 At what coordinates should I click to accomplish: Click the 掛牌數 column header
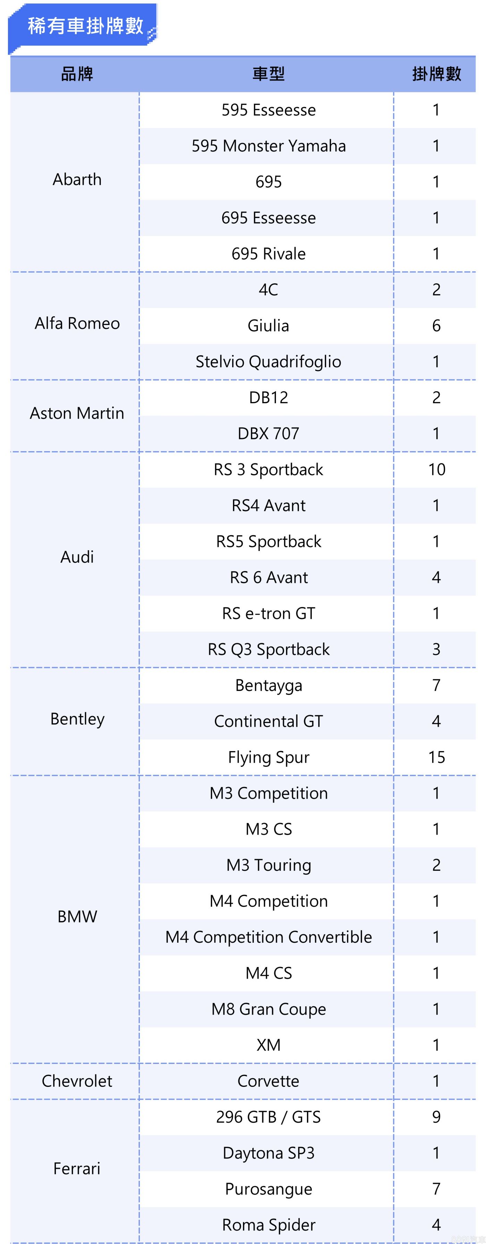[436, 74]
